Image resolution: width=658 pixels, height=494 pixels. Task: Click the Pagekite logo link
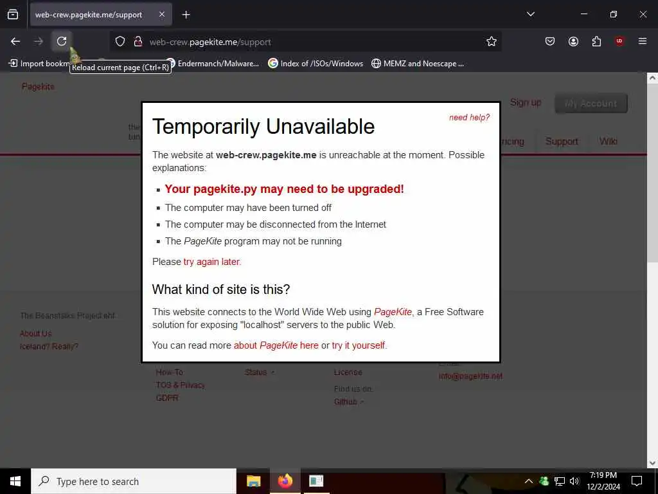38,87
